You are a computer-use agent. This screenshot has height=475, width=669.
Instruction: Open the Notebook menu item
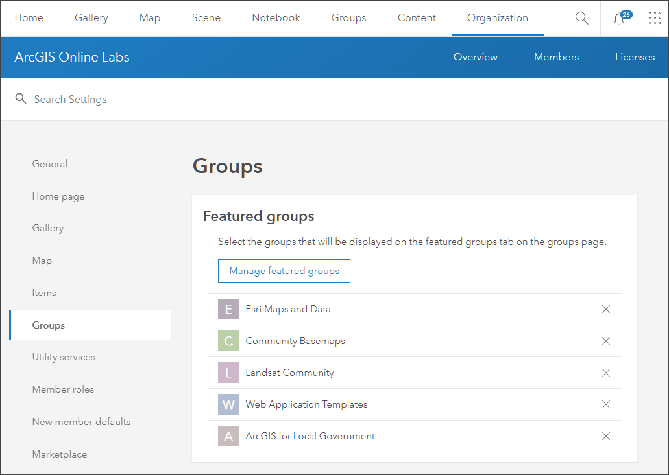click(276, 18)
